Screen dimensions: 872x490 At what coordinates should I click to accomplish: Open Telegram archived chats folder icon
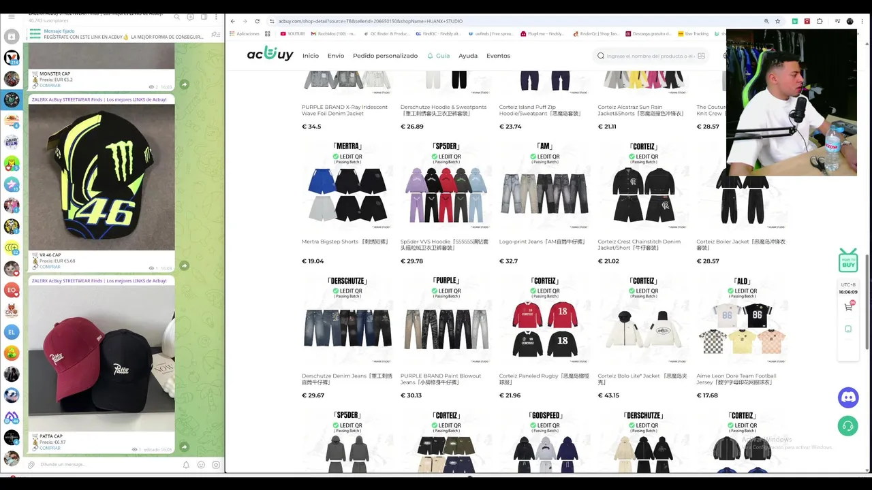(12, 36)
